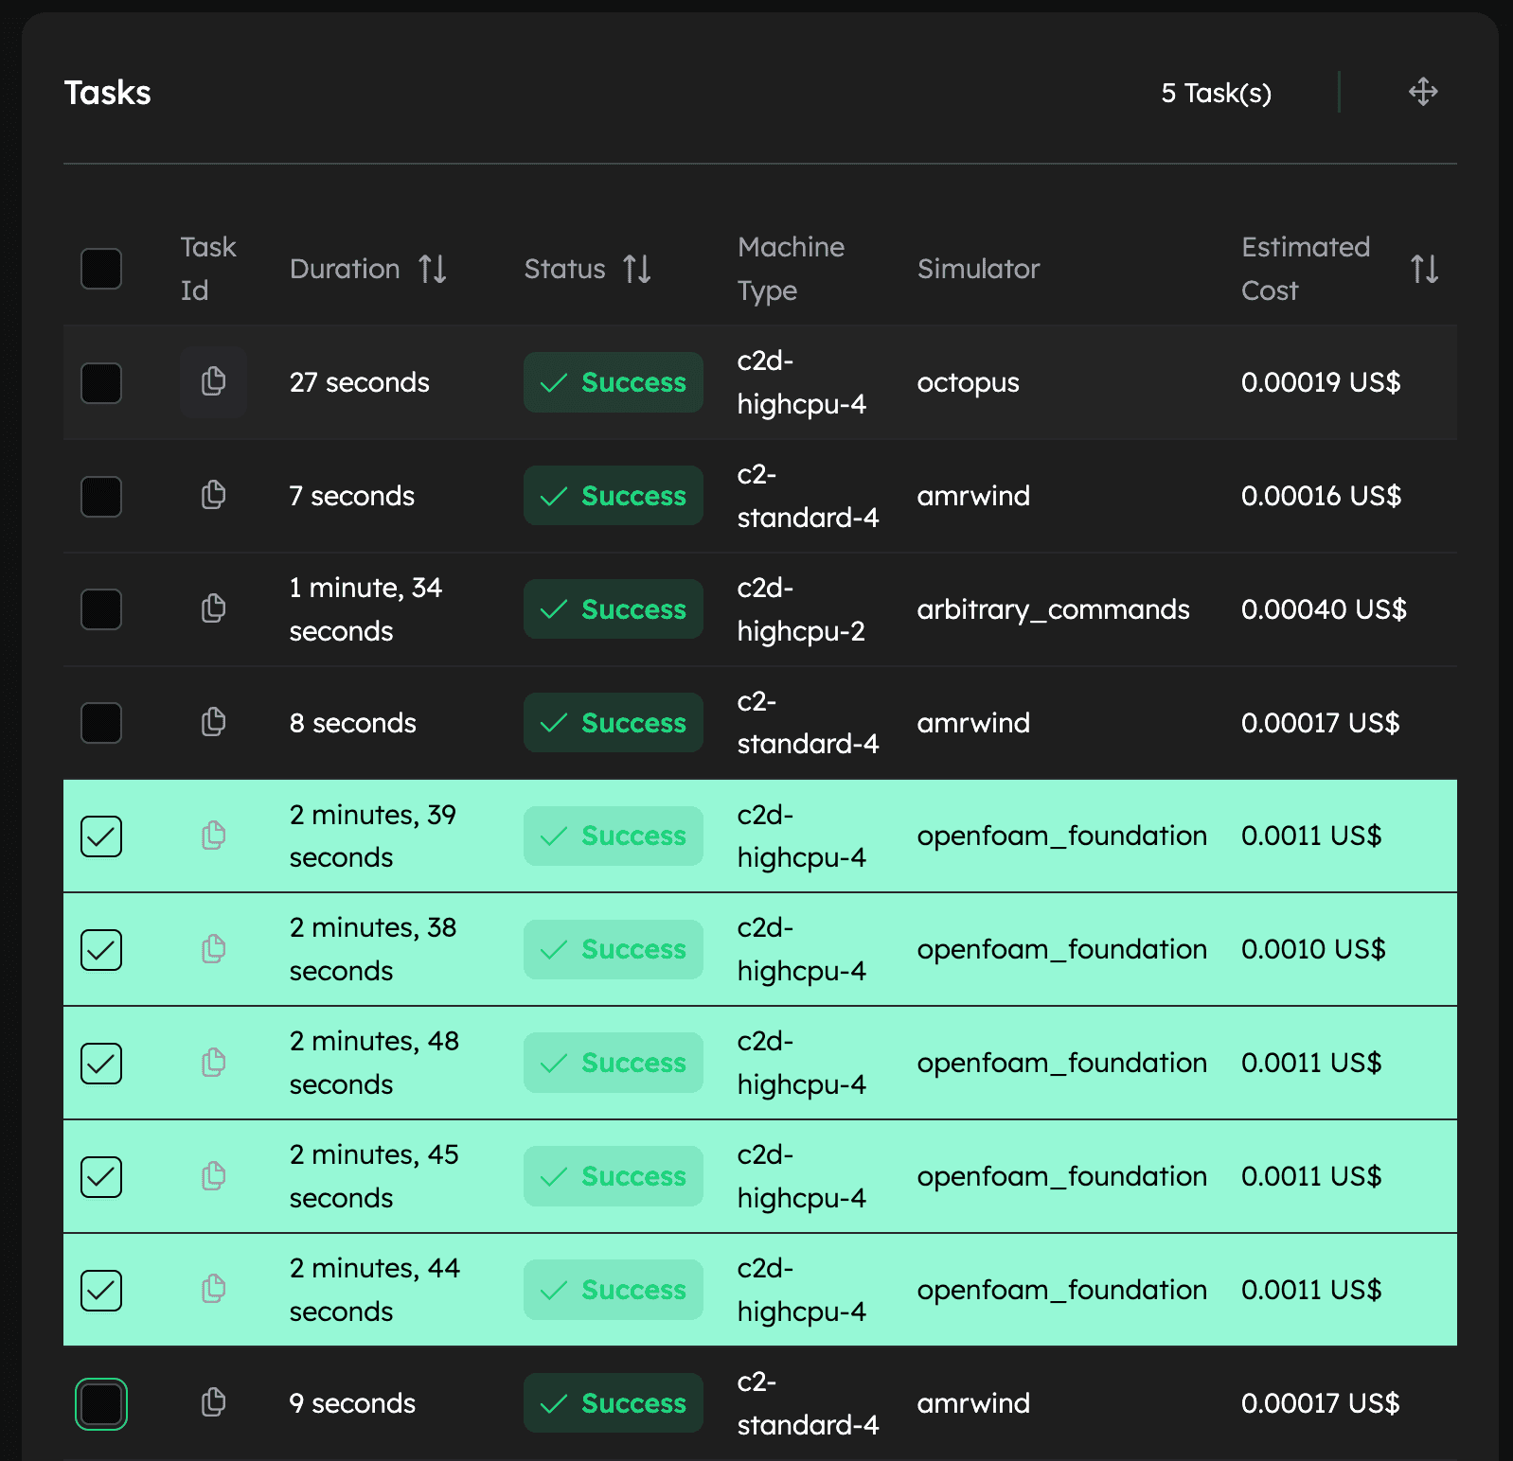
Task: Sort tasks by Duration
Action: [x=433, y=269]
